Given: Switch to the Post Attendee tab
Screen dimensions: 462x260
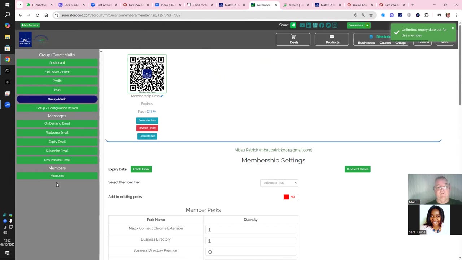Looking at the screenshot, I should 104,5.
